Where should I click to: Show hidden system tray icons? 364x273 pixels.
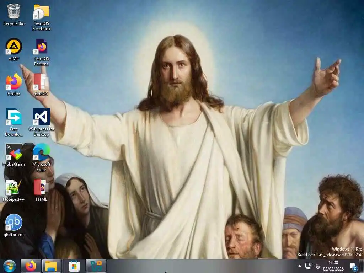pos(299,266)
